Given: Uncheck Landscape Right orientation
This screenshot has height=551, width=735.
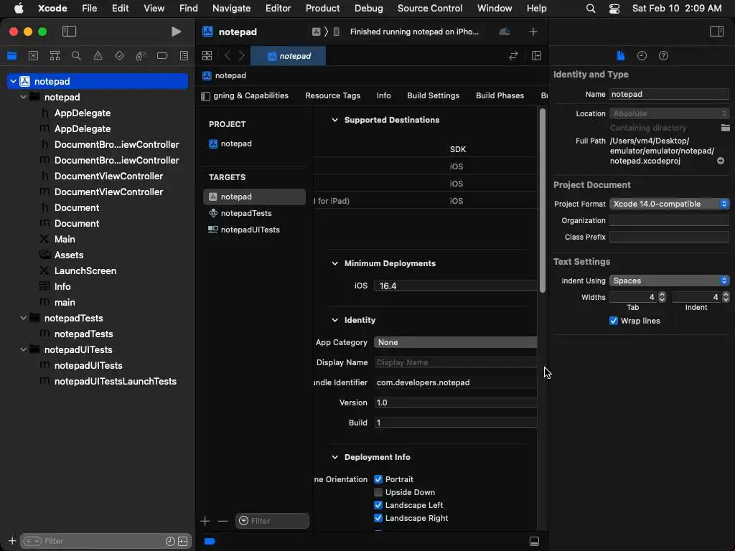Looking at the screenshot, I should pos(378,518).
